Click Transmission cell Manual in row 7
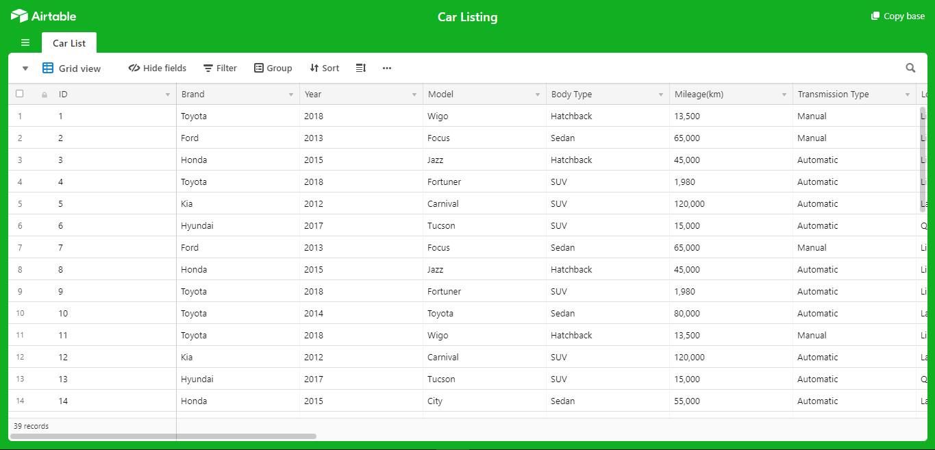 coord(855,247)
